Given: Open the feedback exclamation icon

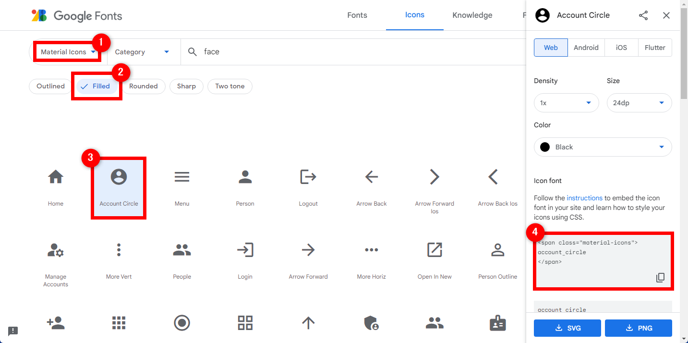Looking at the screenshot, I should coord(13,331).
